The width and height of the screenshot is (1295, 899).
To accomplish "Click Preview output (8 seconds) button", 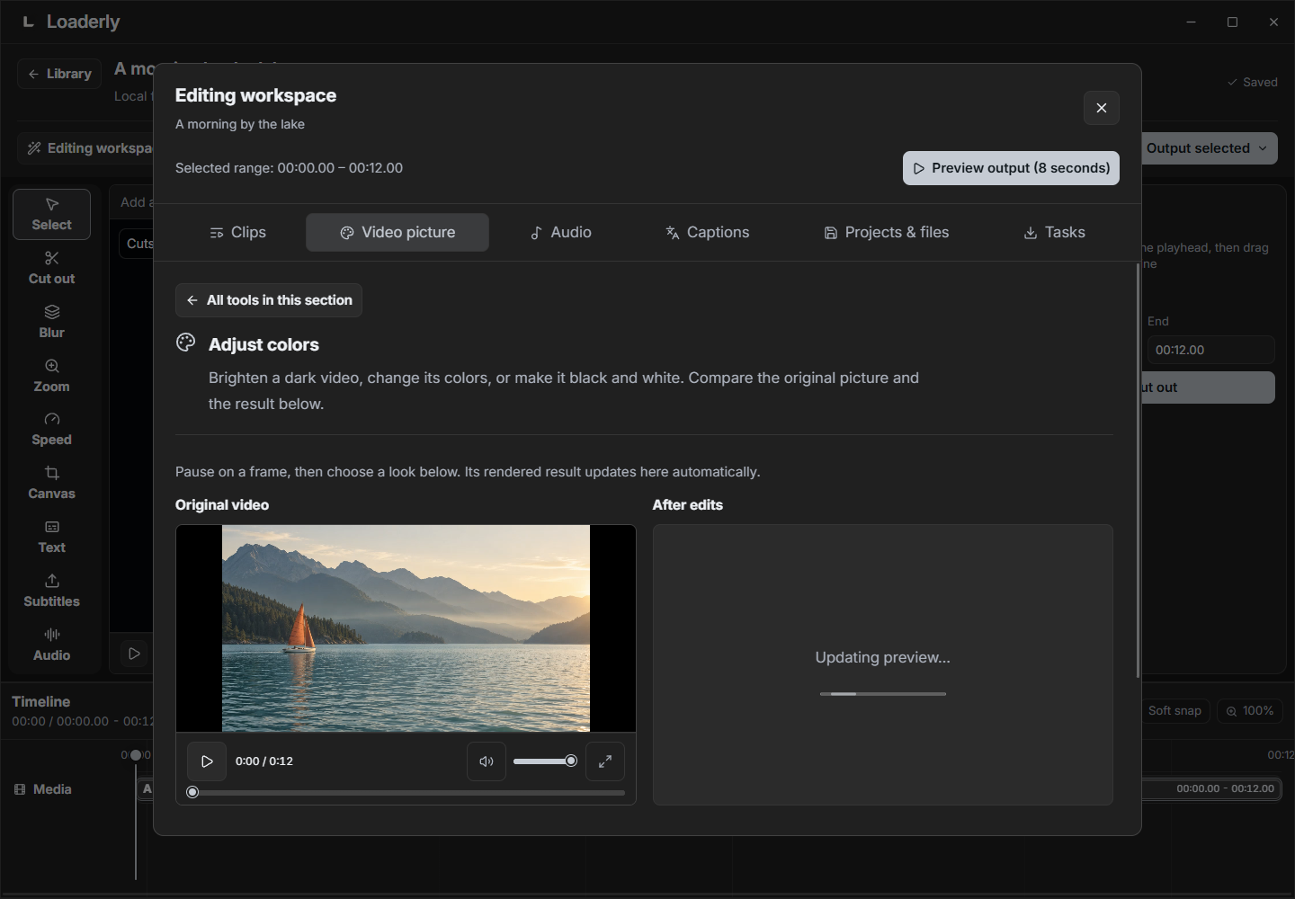I will (x=1011, y=168).
